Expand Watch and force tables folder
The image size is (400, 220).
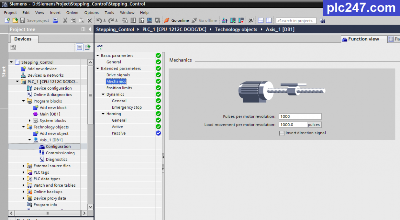(x=24, y=185)
